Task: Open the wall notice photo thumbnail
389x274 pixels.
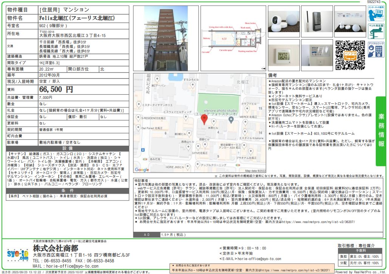Action: point(317,55)
